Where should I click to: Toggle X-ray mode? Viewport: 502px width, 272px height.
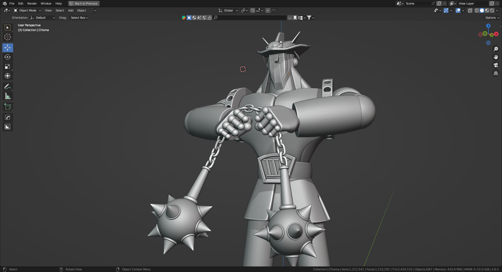tap(470, 10)
